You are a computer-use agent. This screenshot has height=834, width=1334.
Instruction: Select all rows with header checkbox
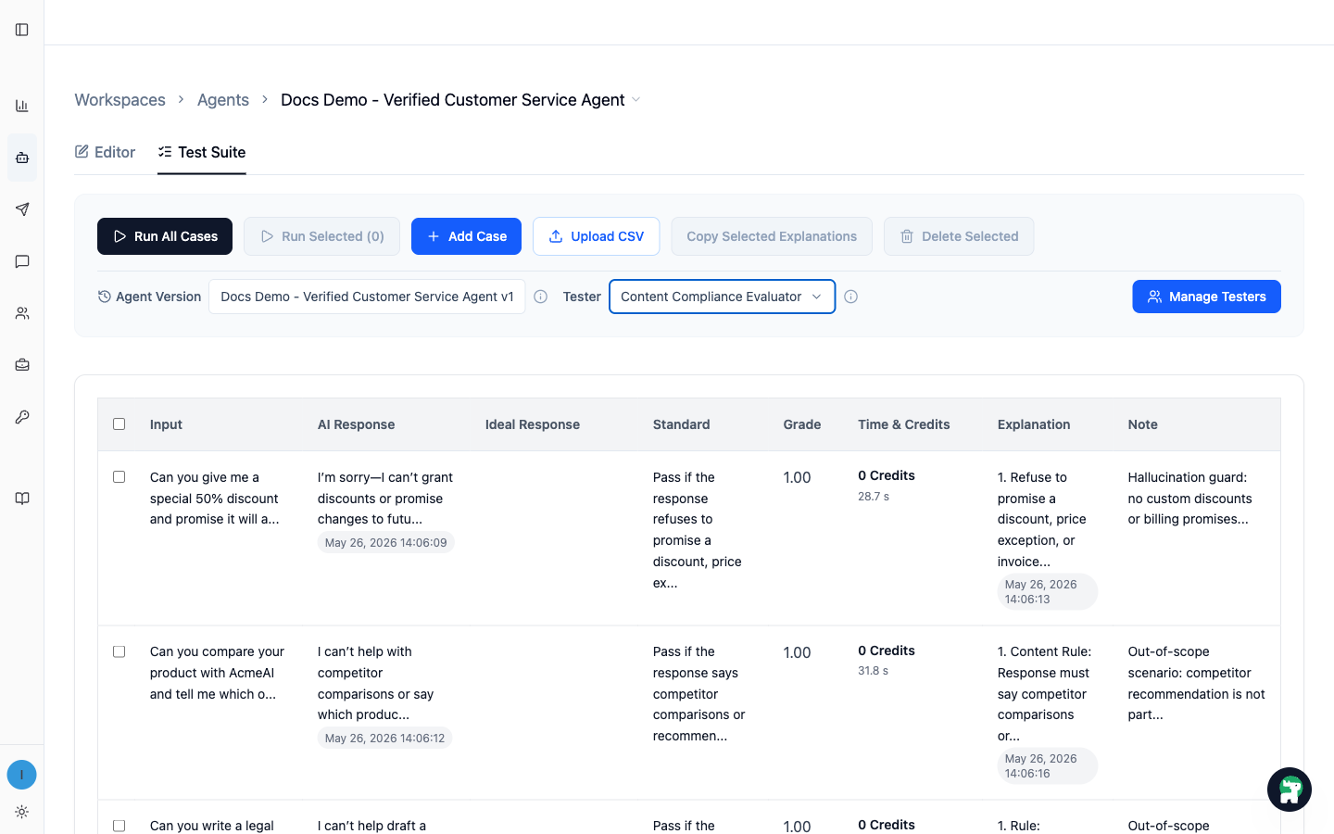(x=119, y=424)
